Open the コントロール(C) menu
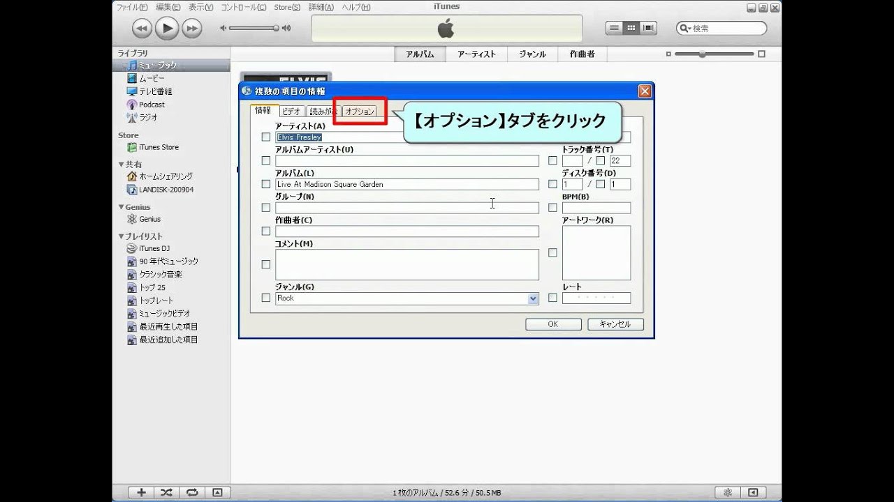The height and width of the screenshot is (502, 894). coord(243,7)
